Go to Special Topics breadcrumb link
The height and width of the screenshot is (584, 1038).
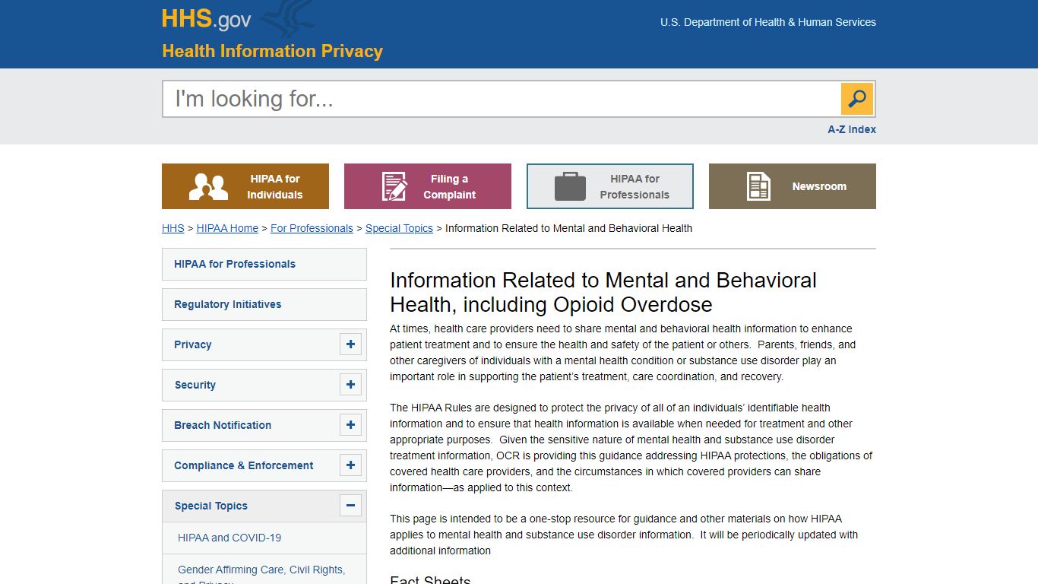point(399,228)
